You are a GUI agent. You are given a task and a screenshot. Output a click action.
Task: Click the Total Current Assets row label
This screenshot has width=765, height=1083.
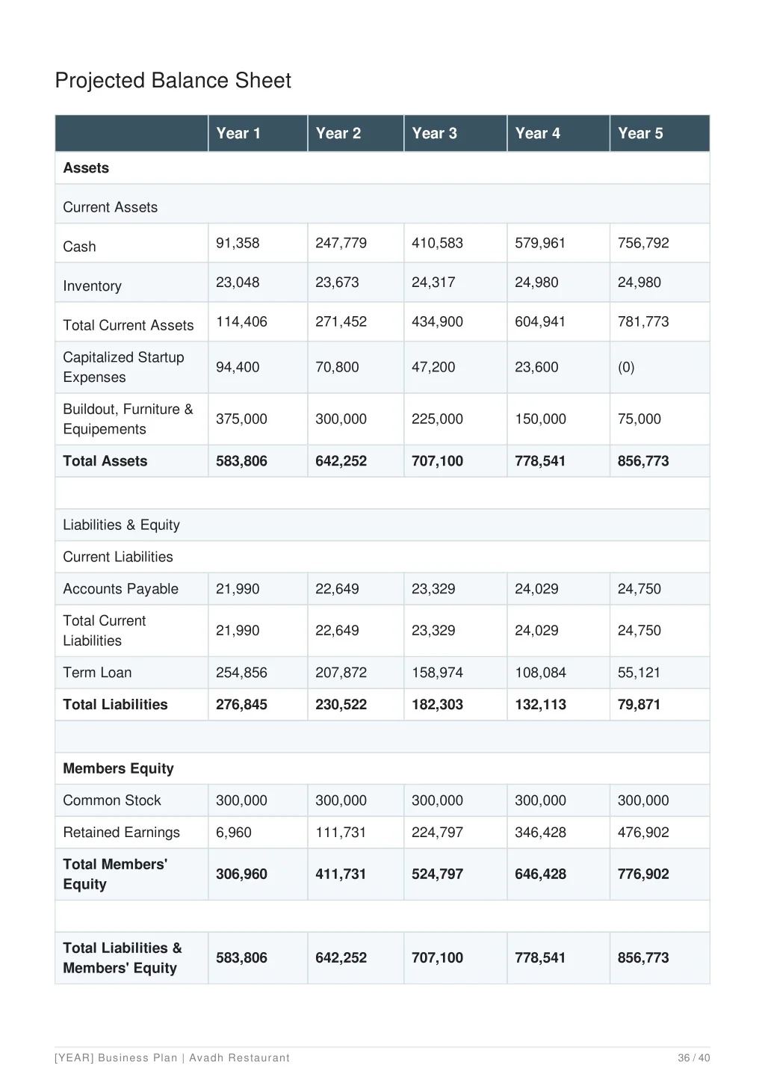[128, 325]
